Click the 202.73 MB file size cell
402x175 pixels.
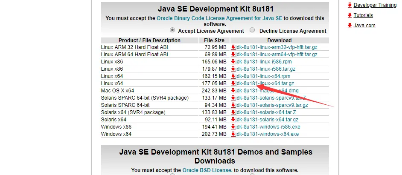click(x=214, y=134)
